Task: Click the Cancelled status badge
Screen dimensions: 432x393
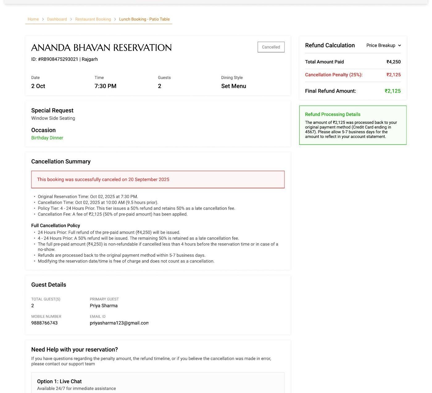Action: tap(271, 47)
